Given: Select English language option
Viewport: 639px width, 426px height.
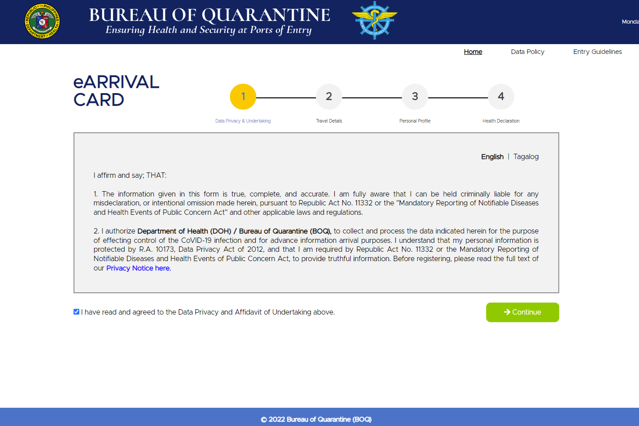Looking at the screenshot, I should click(492, 157).
